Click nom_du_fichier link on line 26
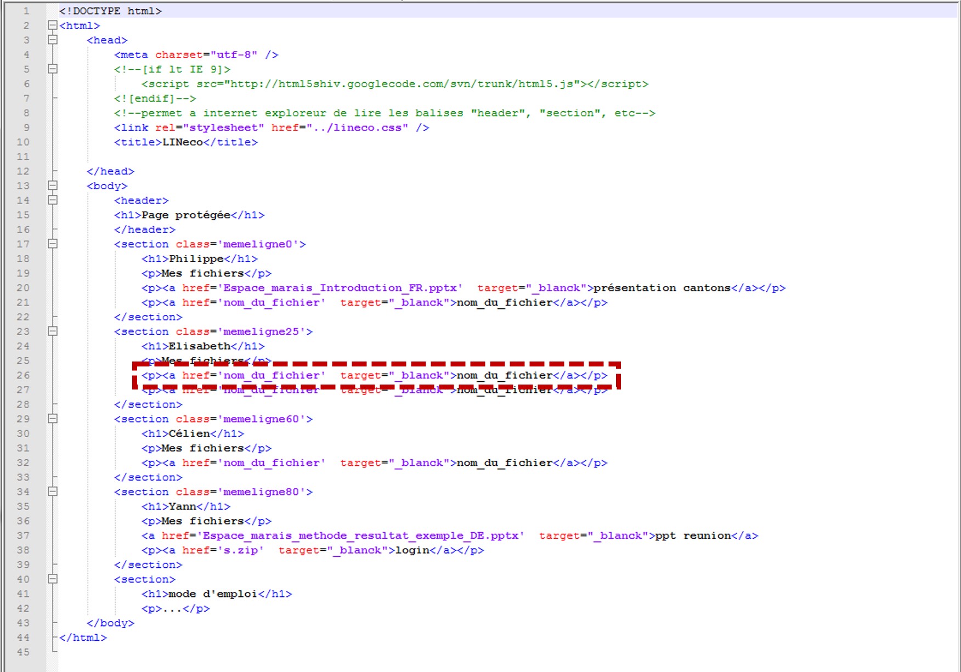The image size is (961, 672). click(505, 375)
